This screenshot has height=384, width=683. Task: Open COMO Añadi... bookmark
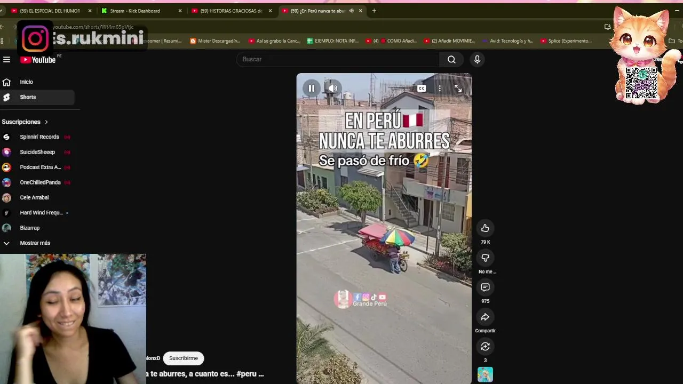(391, 41)
